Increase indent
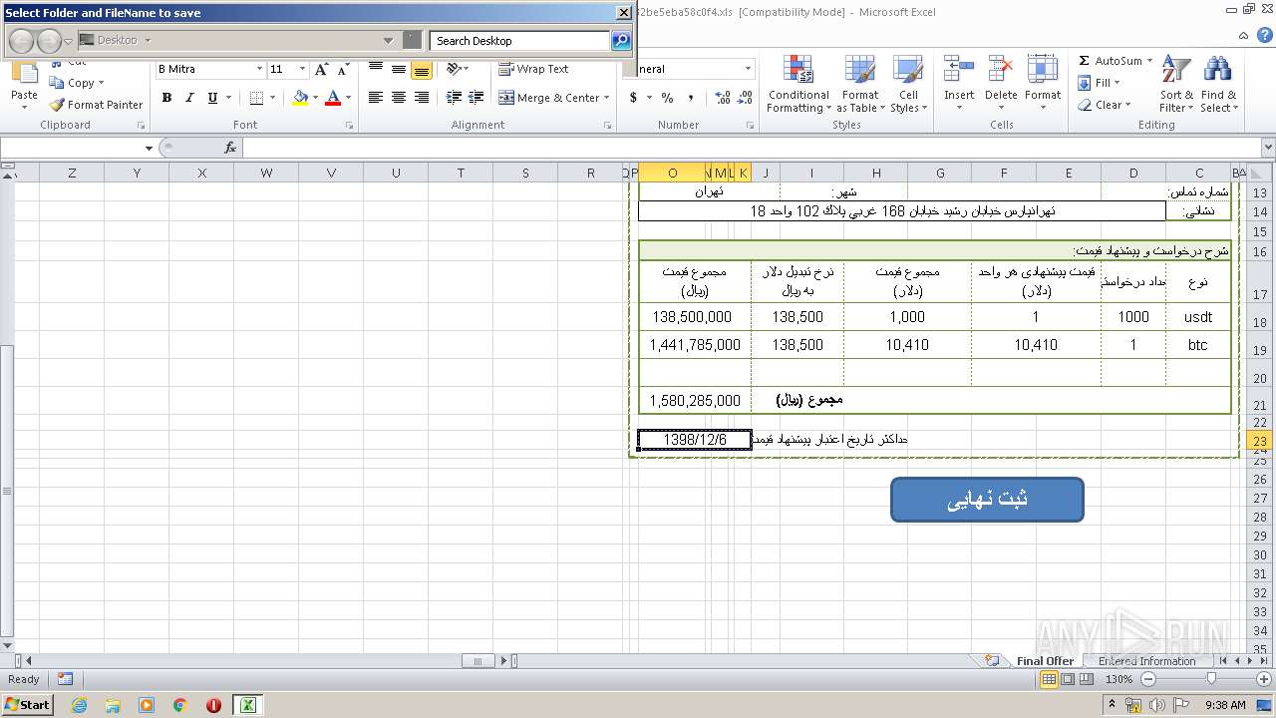Screen dimensions: 1276x718 click(x=477, y=98)
